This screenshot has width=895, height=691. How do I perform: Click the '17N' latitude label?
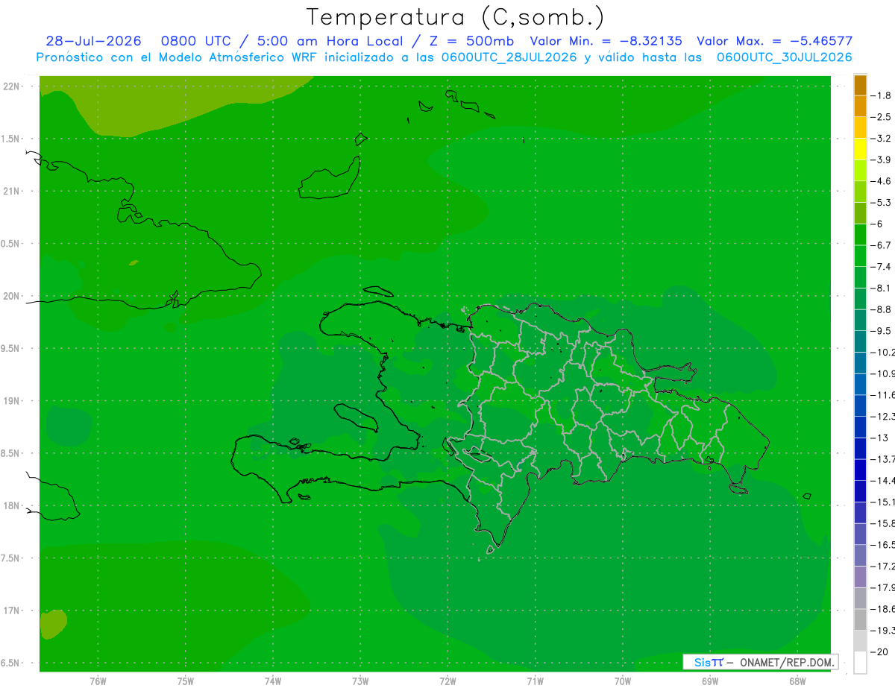click(x=13, y=610)
